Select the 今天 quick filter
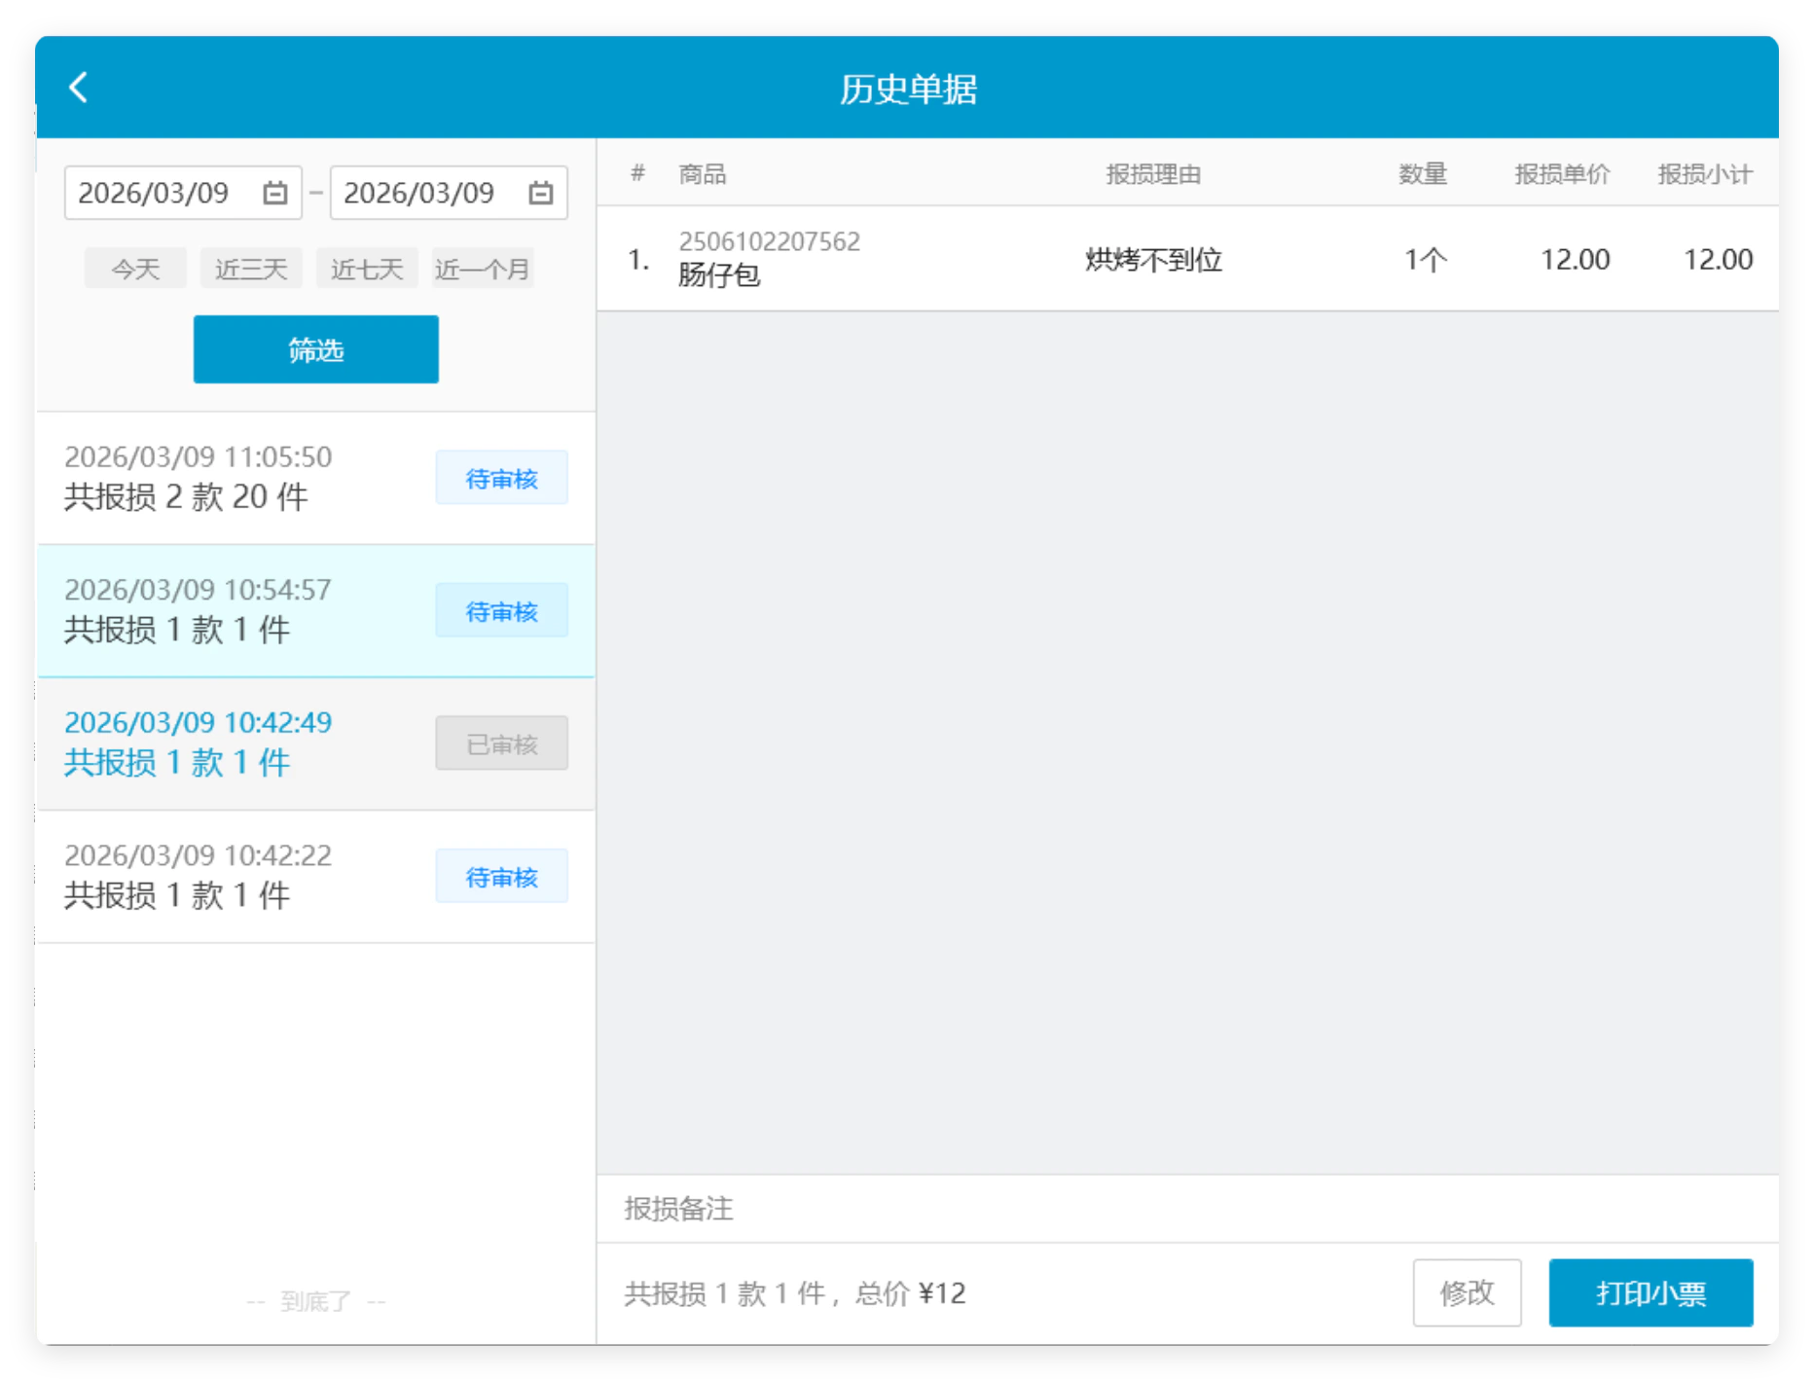 click(135, 269)
